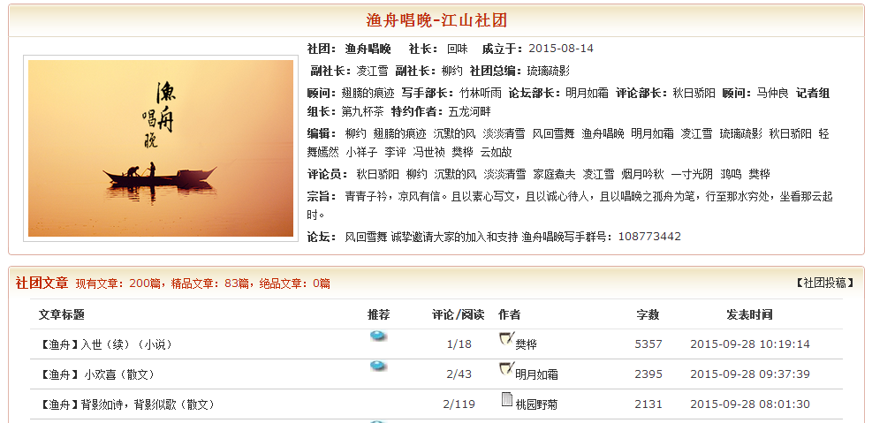The image size is (872, 423).
Task: Click the 评论/阅读 column header
Action: pos(459,314)
